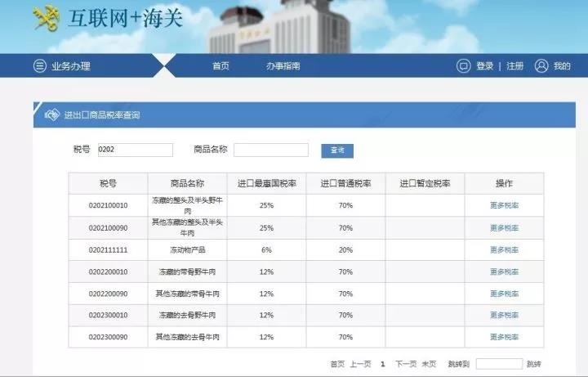Open 更多税率 for tariff code 0202100010
The width and height of the screenshot is (588, 377).
[504, 205]
